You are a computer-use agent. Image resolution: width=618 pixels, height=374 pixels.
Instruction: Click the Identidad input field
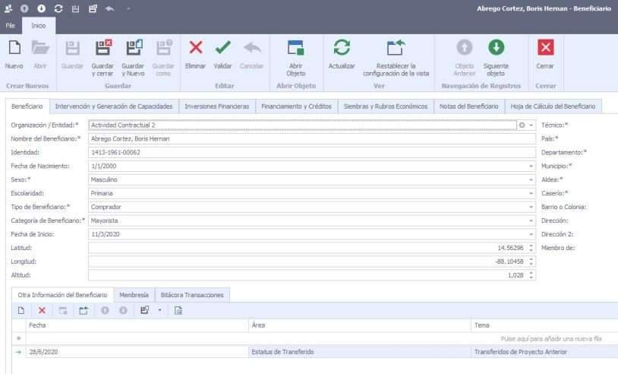[304, 152]
